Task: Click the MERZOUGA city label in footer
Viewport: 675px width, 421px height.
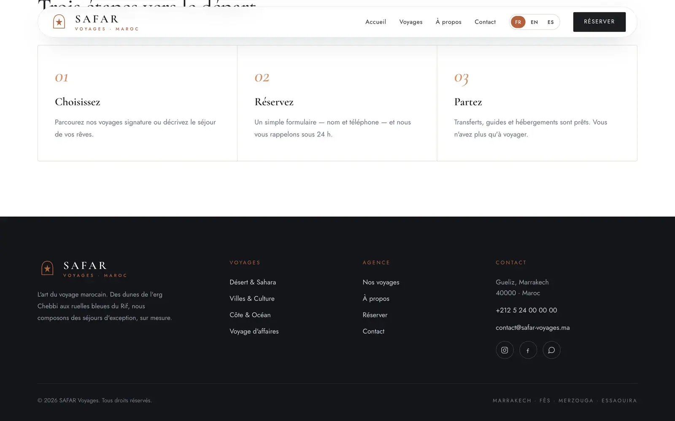Action: pyautogui.click(x=576, y=400)
